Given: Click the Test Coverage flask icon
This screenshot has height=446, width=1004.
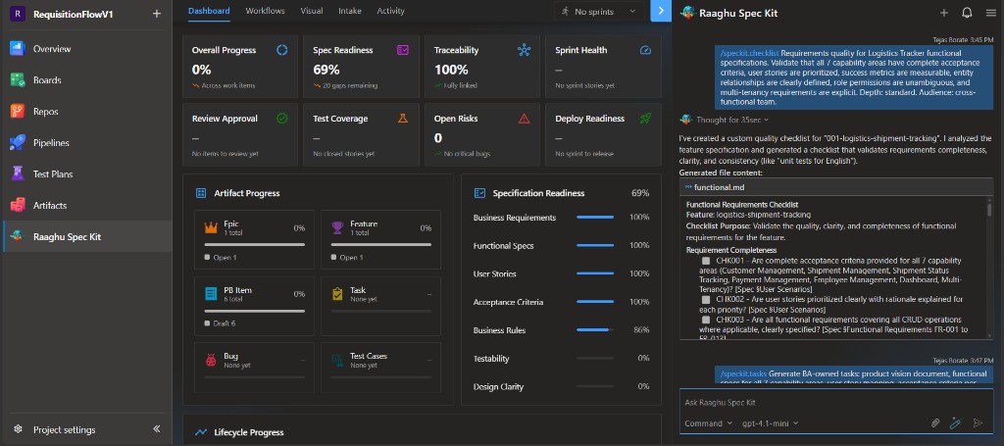Looking at the screenshot, I should coord(403,119).
